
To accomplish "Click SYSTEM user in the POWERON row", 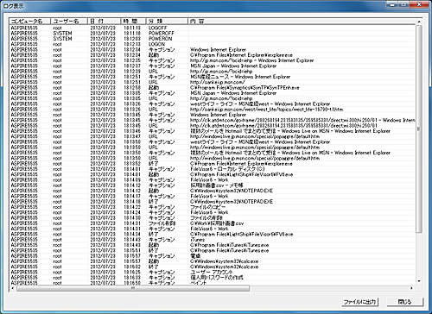I will pyautogui.click(x=62, y=39).
